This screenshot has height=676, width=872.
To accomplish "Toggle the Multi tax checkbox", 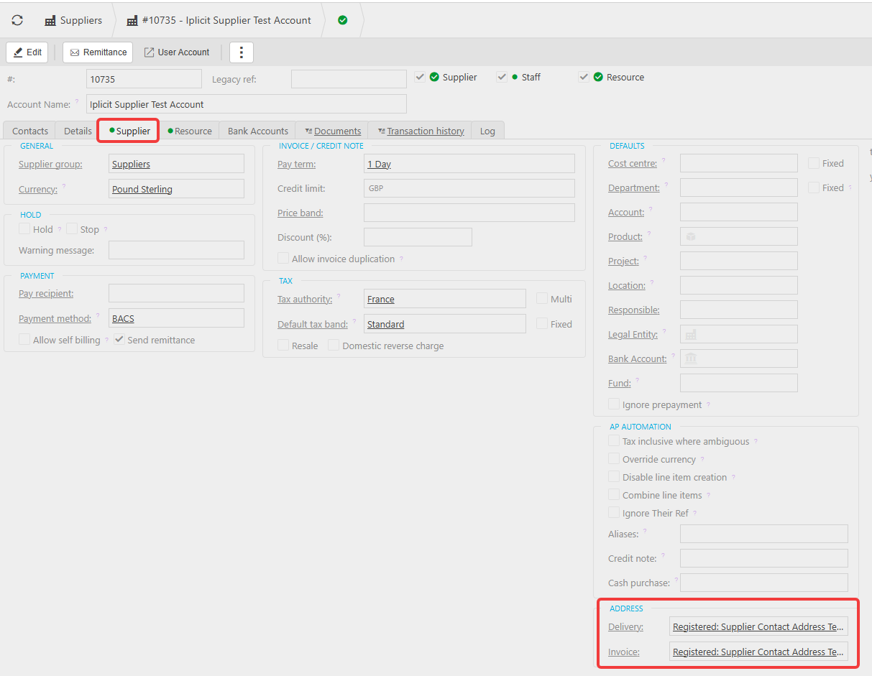I will tap(542, 298).
